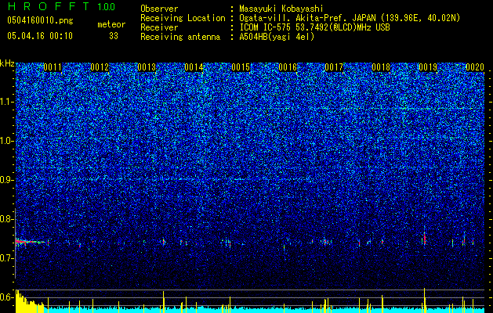Click the HROFFT 1.00 program title
Viewport: 493px width, 313px height.
pos(61,6)
